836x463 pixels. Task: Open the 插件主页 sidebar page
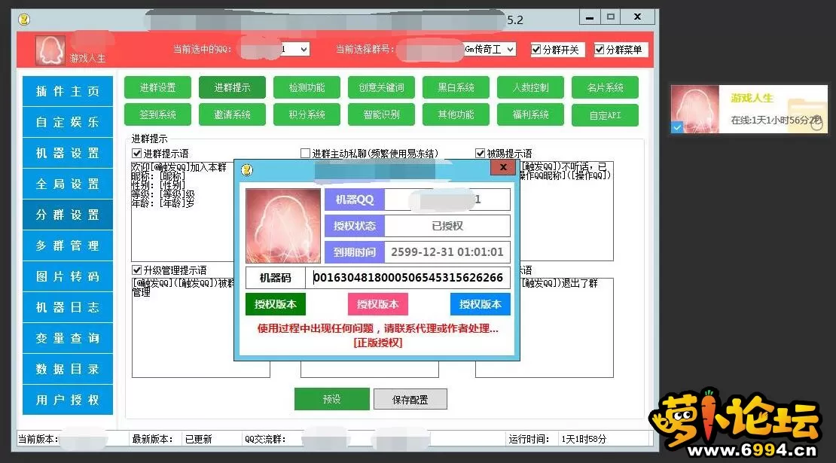(x=68, y=91)
